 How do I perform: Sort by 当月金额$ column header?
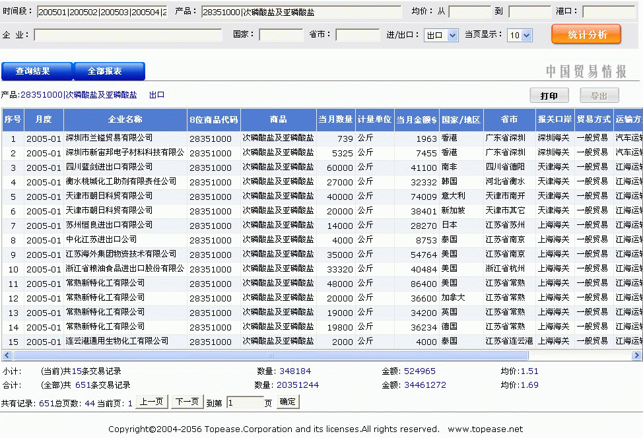[417, 120]
